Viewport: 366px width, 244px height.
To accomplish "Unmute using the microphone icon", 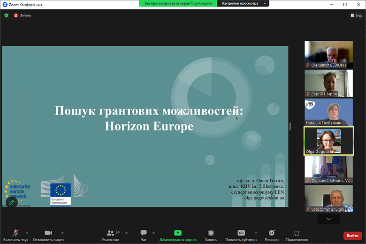I will (x=15, y=233).
